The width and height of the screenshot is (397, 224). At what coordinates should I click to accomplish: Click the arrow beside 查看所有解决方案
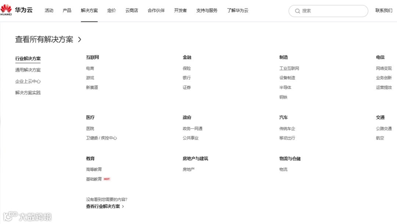[79, 39]
